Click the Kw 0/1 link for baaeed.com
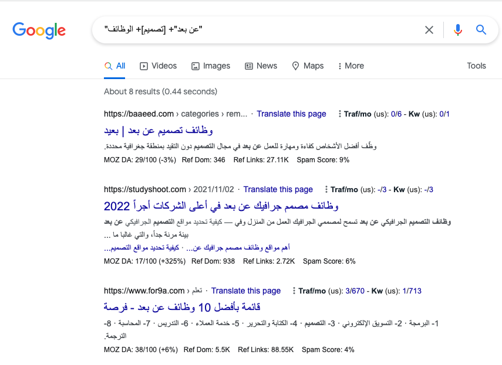The image size is (502, 365). (x=444, y=114)
